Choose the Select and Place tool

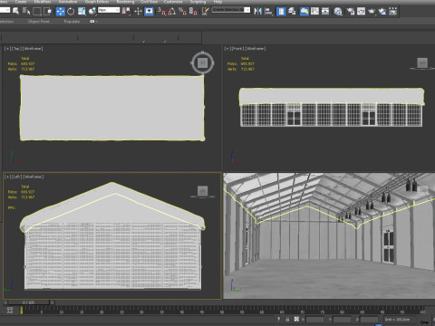[92, 12]
